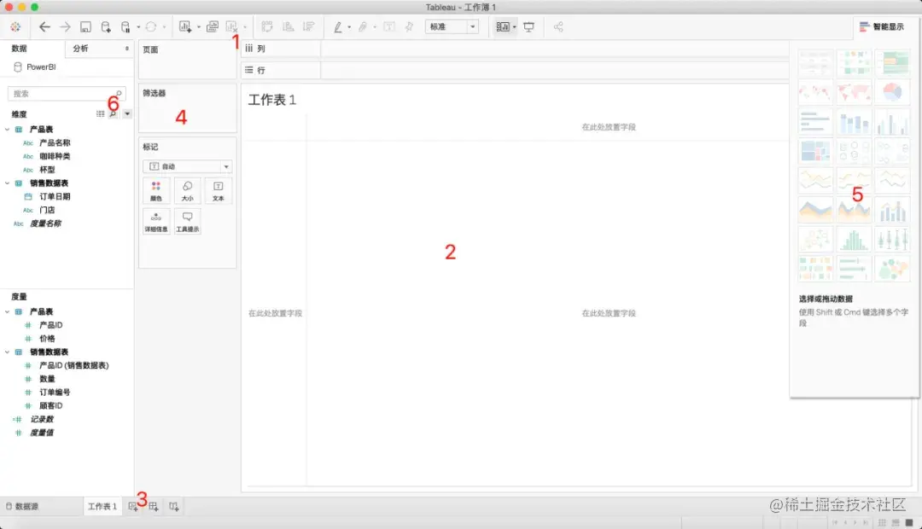Image resolution: width=922 pixels, height=529 pixels.
Task: Click the 工具提示 marks button
Action: (x=187, y=221)
